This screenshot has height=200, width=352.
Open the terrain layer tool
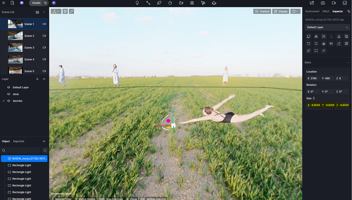(214, 3)
